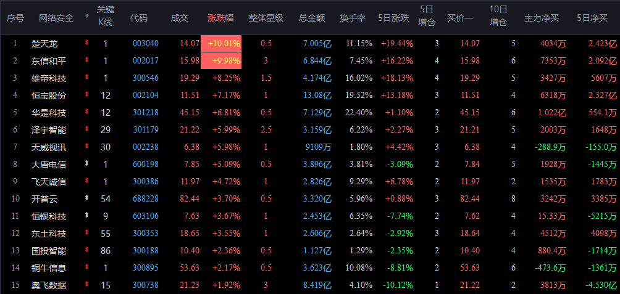The height and width of the screenshot is (294, 620).
Task: Open stock code 003040
Action: click(x=146, y=43)
